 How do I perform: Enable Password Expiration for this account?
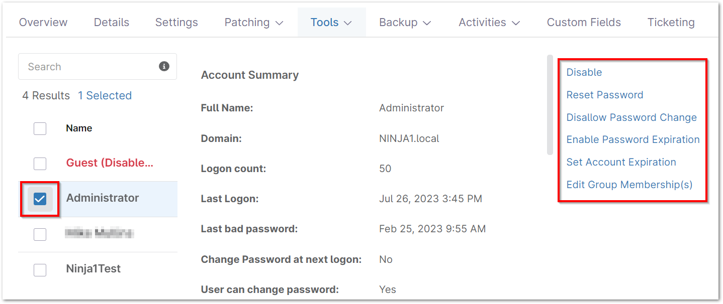(633, 139)
